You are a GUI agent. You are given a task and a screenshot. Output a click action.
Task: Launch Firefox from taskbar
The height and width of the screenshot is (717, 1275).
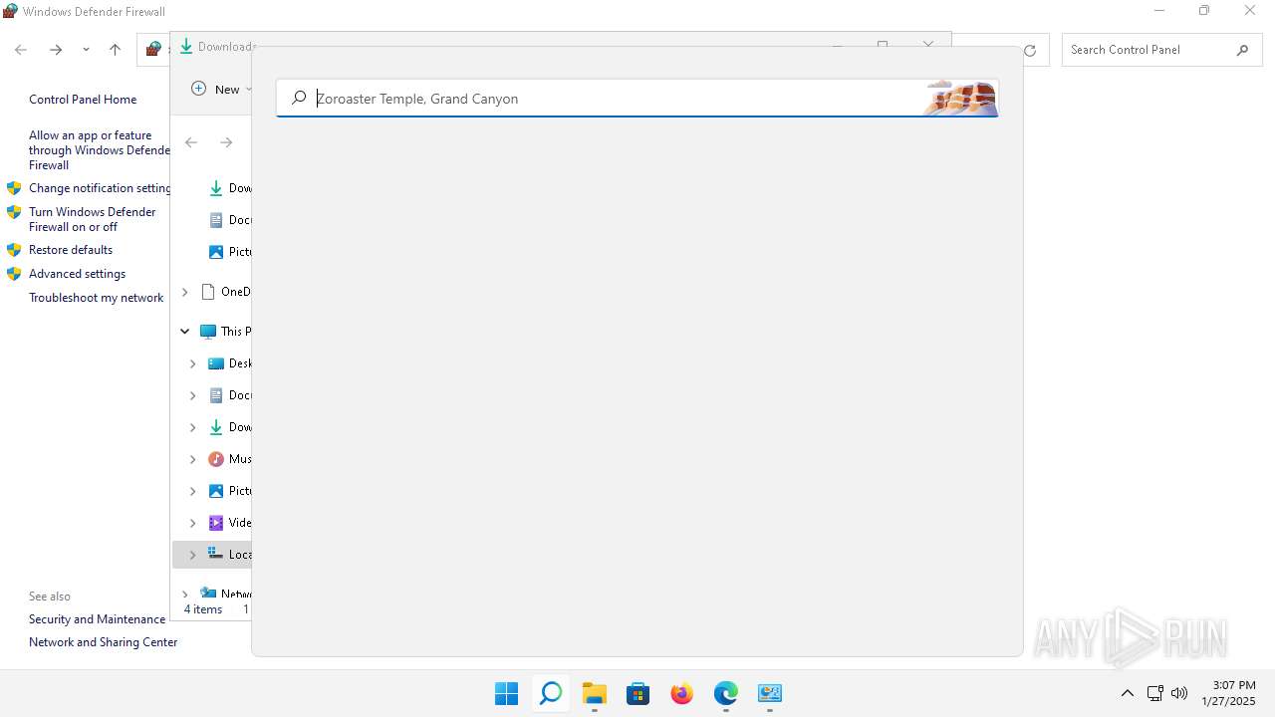(681, 693)
